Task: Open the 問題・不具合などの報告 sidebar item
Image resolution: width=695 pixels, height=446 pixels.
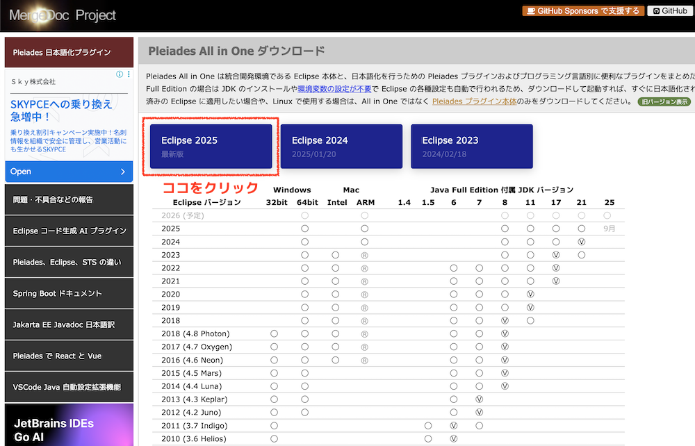Action: [x=69, y=199]
